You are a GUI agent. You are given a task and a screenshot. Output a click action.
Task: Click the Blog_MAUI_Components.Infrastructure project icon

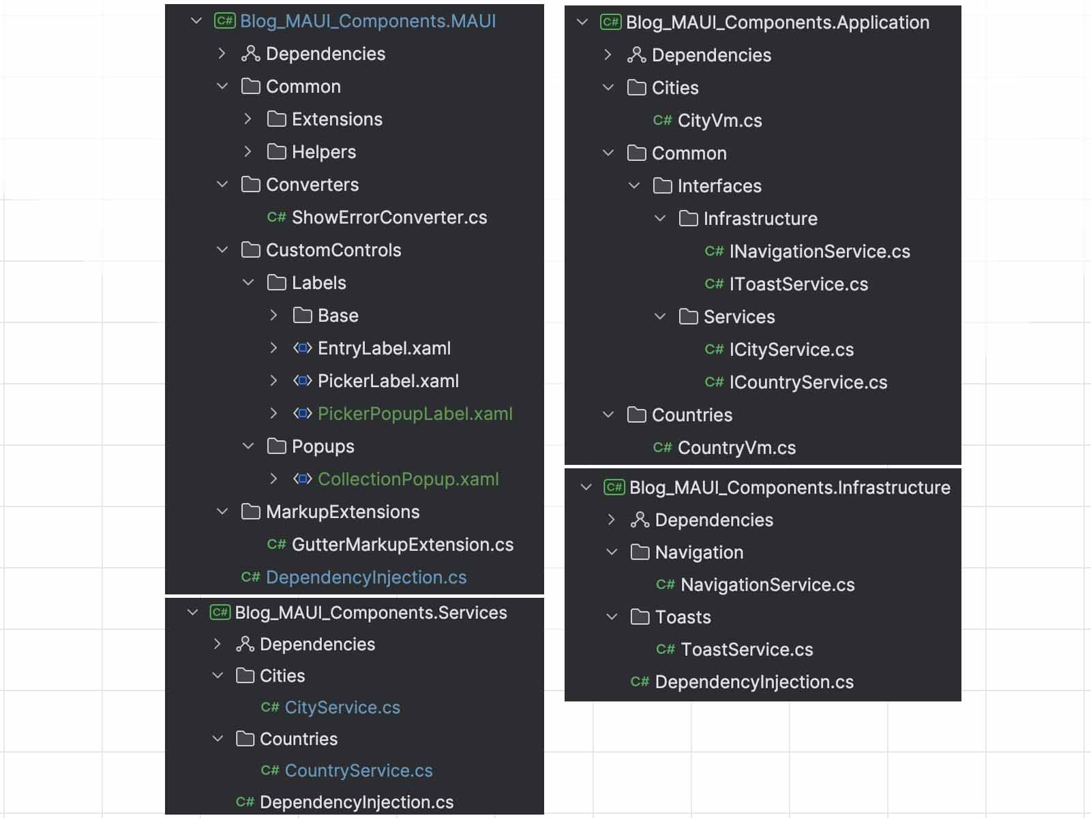tap(614, 487)
